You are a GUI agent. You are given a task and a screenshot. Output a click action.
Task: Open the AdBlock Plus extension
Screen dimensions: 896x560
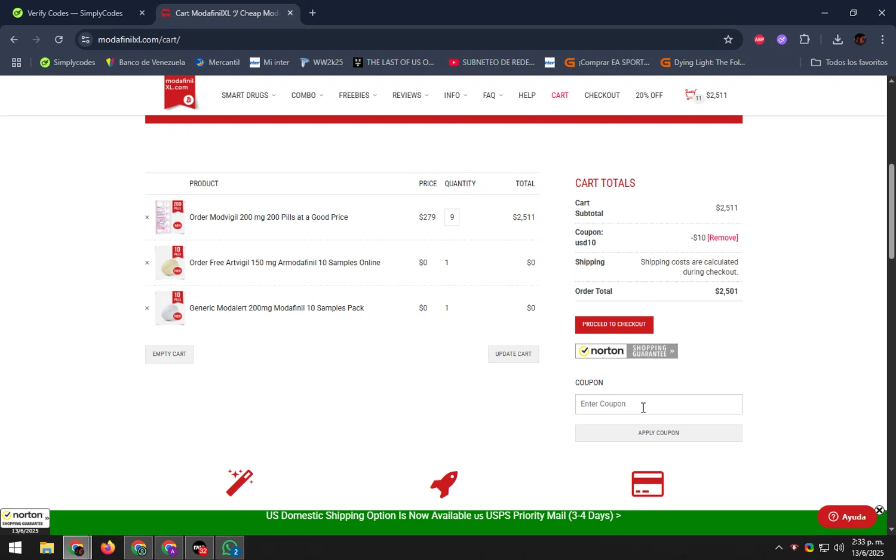(759, 39)
